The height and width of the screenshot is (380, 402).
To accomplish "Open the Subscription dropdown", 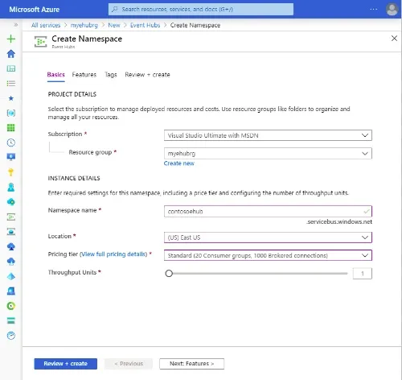I will point(268,135).
